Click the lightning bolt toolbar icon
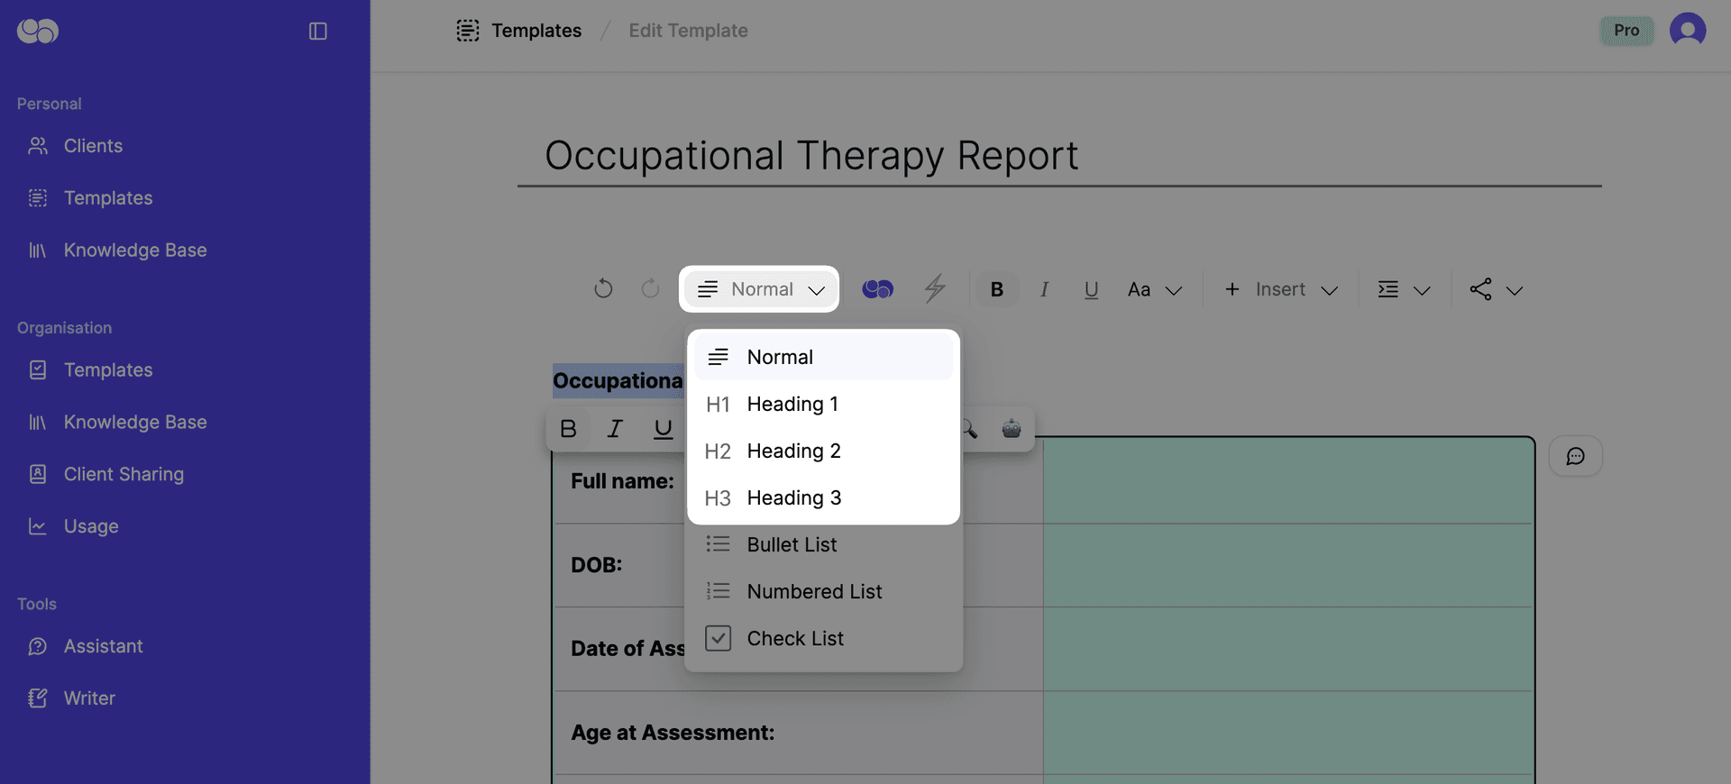The height and width of the screenshot is (784, 1731). pyautogui.click(x=935, y=289)
